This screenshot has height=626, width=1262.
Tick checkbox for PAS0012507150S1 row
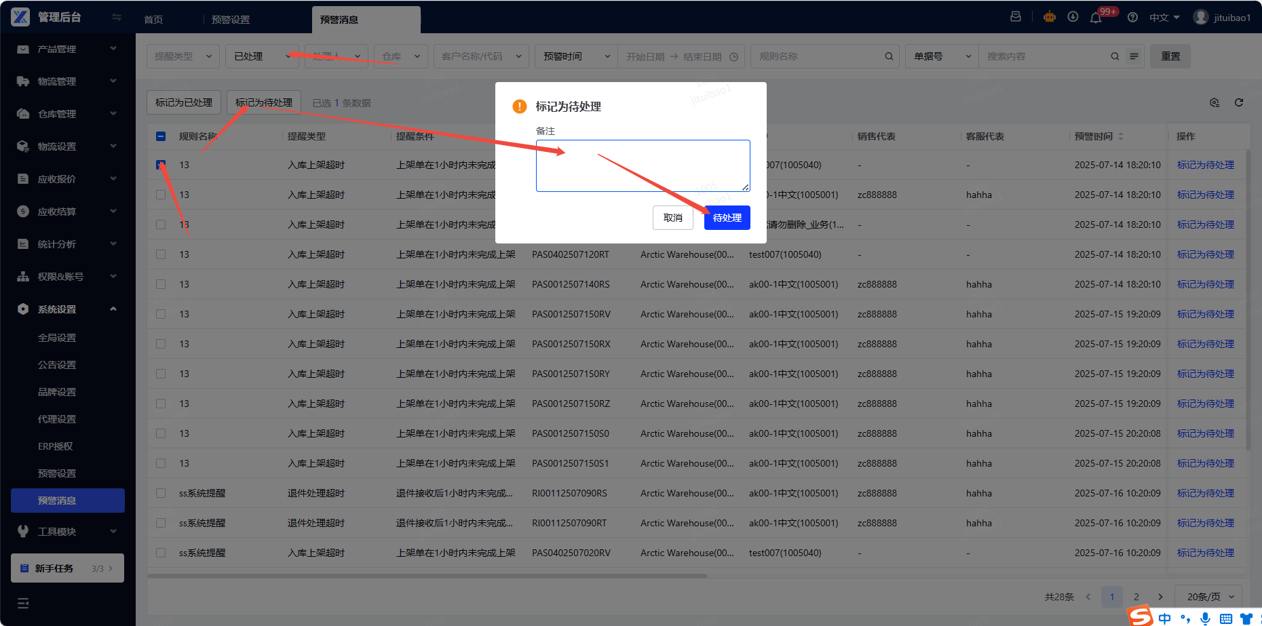point(161,463)
